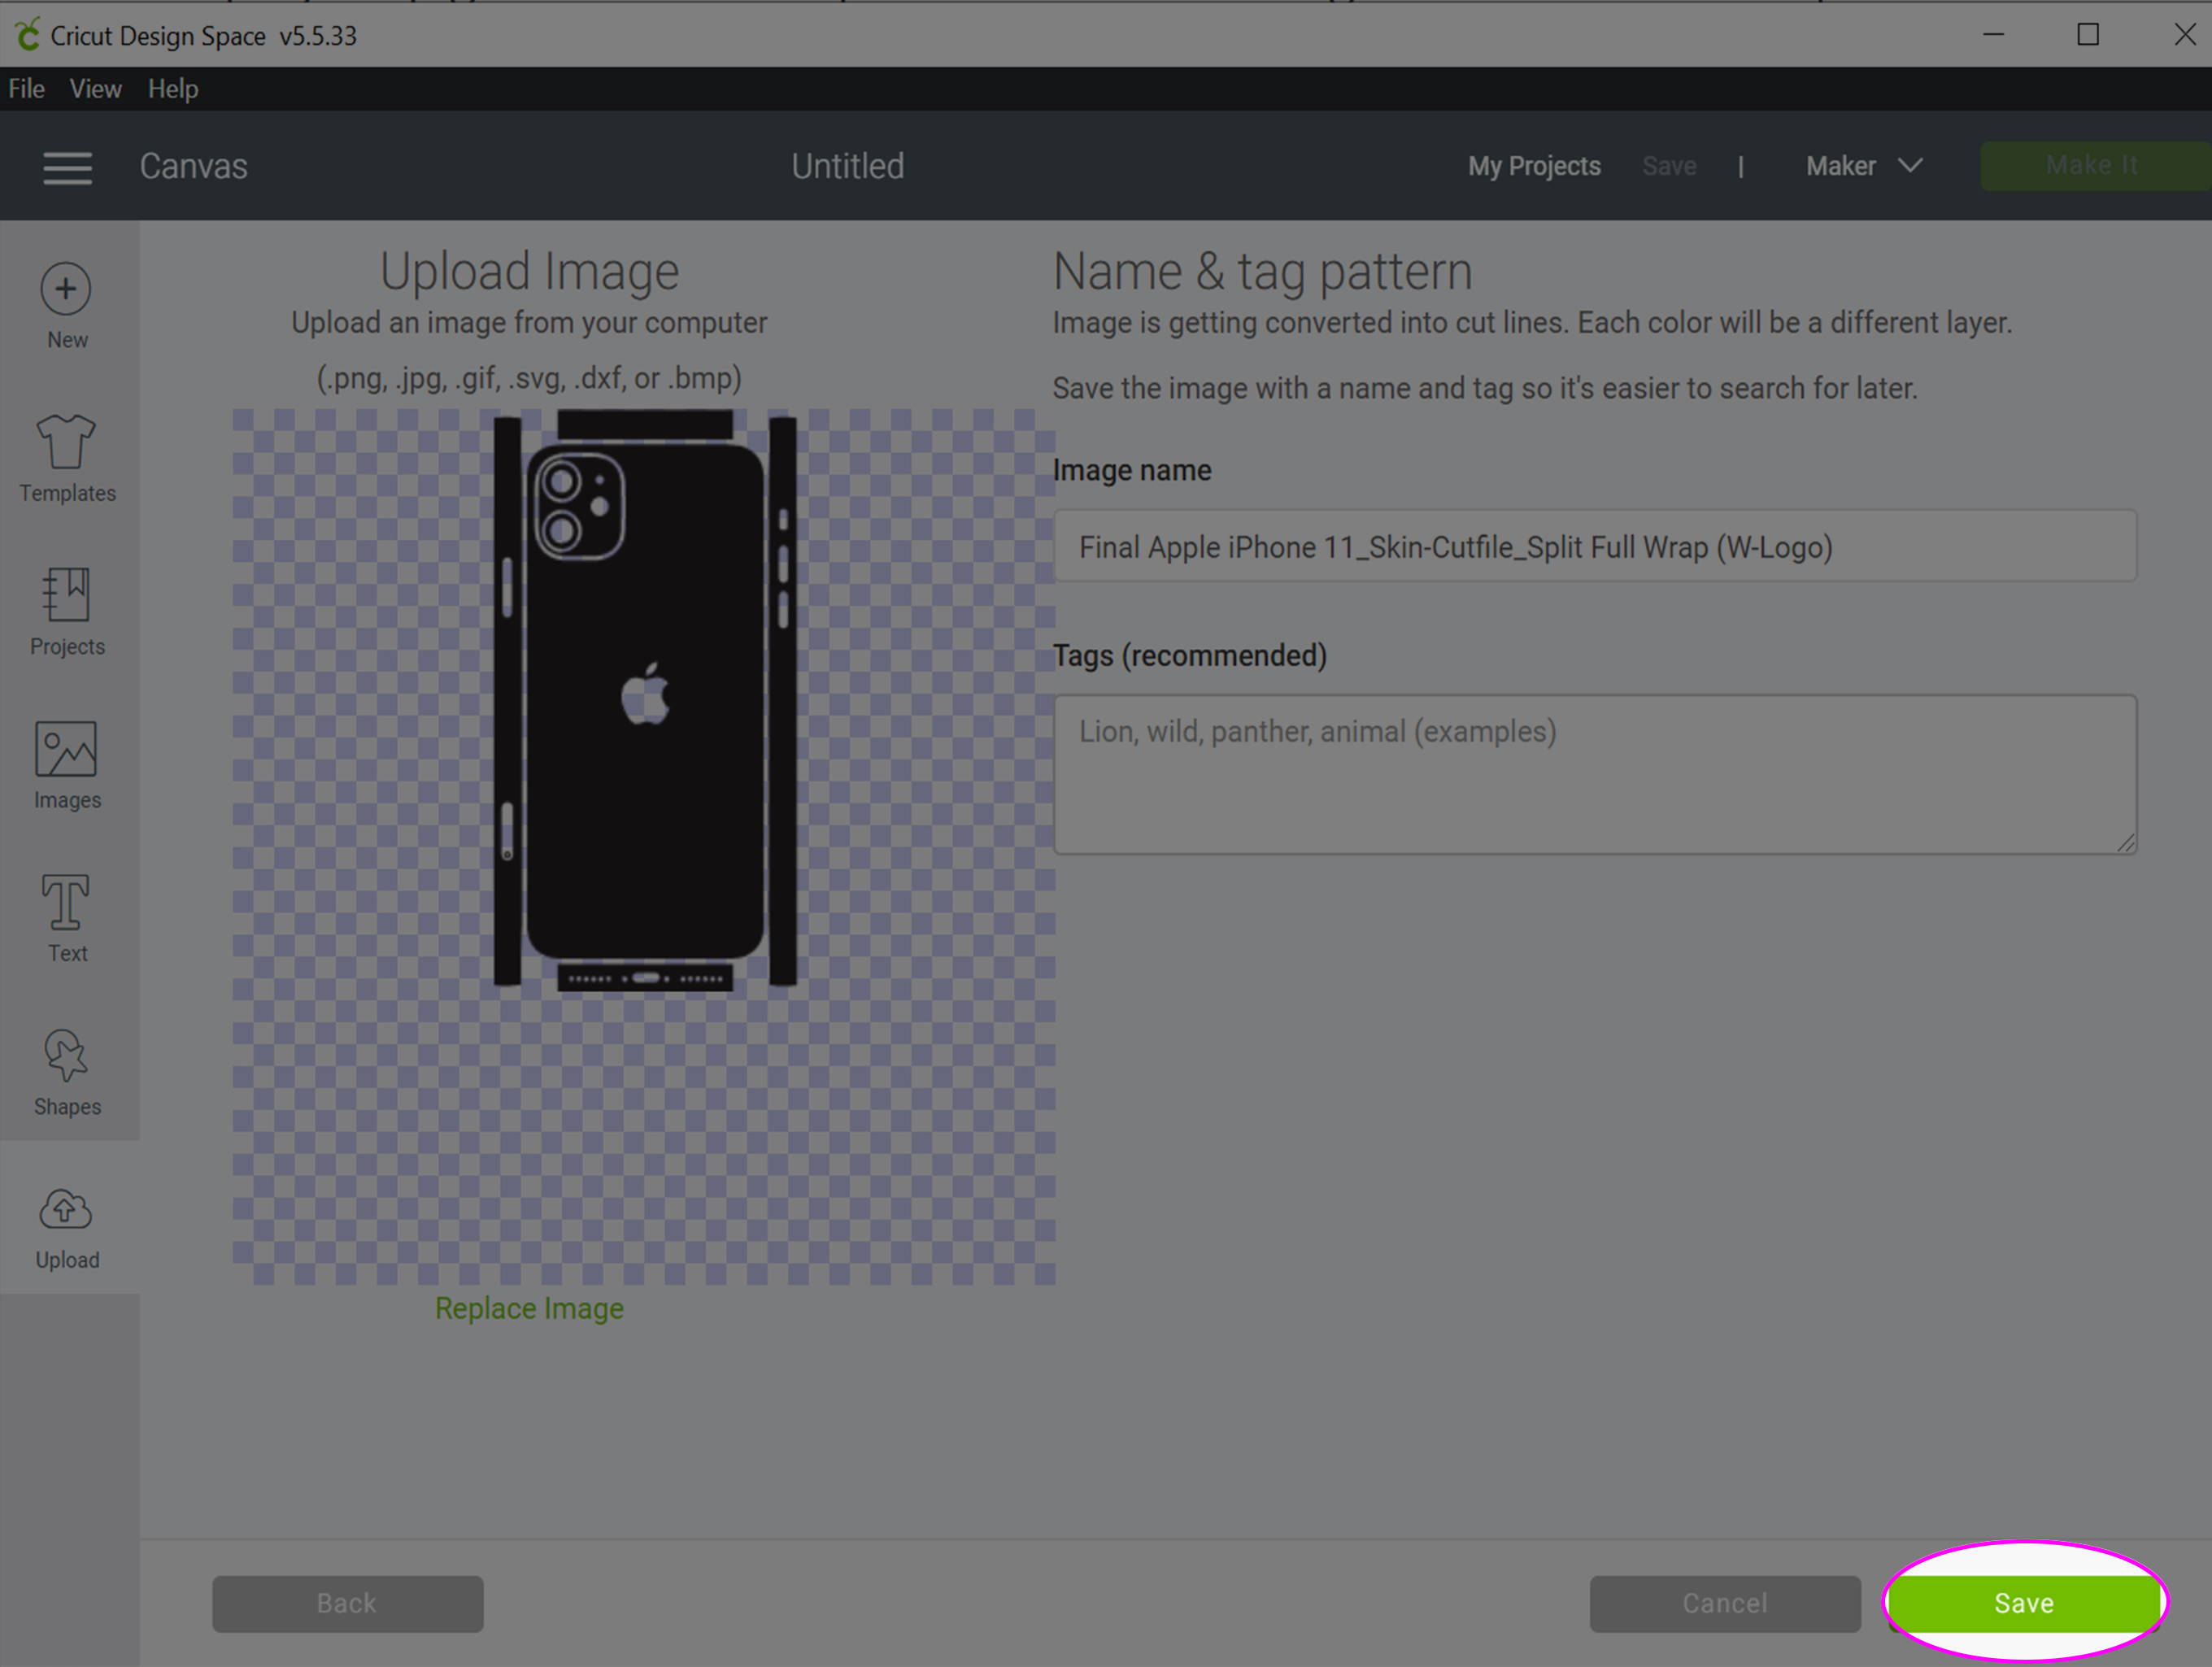
Task: Click the 'Tags (recommended)' label
Action: pos(1189,655)
